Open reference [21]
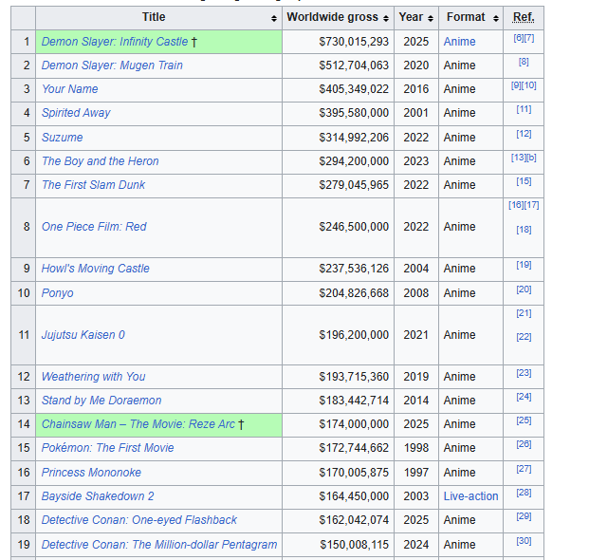Viewport: 589px width, 560px height. click(524, 313)
